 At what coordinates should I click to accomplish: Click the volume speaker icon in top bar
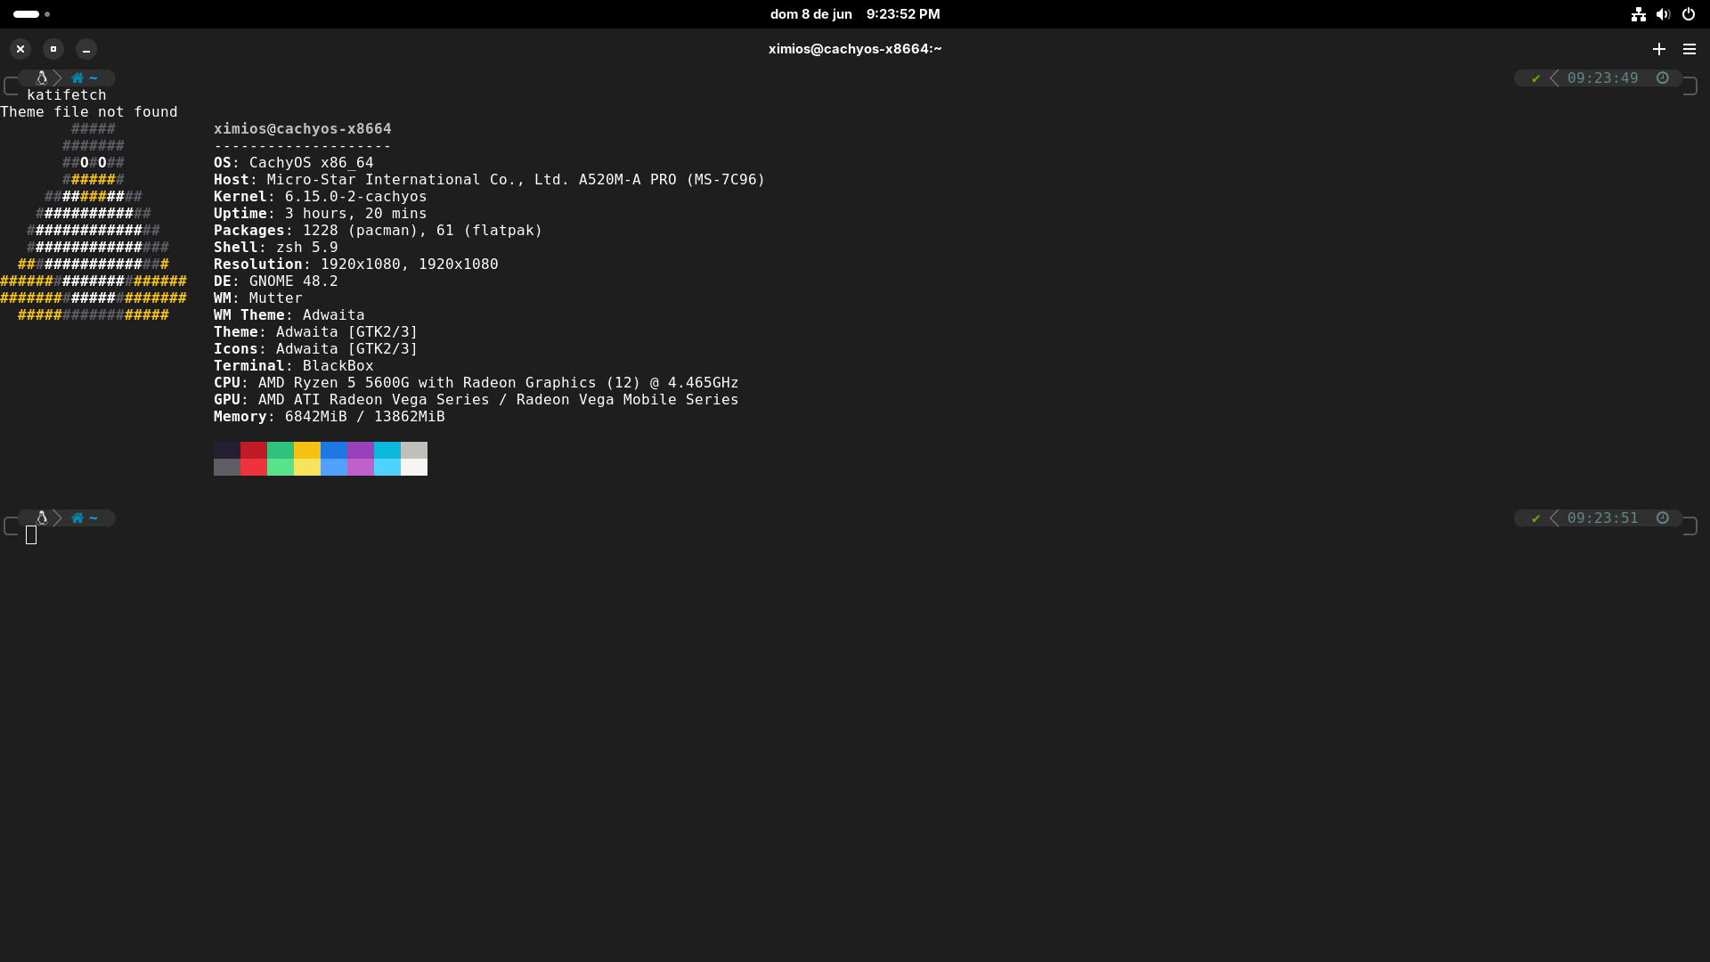[x=1663, y=14]
